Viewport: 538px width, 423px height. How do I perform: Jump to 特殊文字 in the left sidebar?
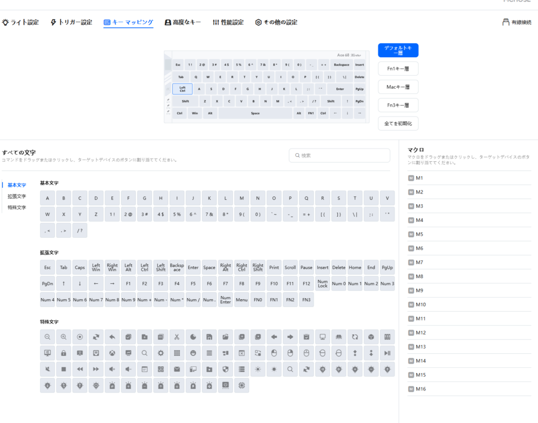point(17,207)
